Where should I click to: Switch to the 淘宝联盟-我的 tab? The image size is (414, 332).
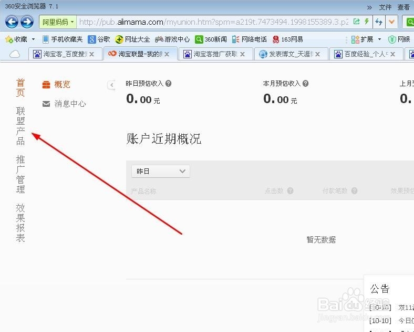tap(140, 54)
